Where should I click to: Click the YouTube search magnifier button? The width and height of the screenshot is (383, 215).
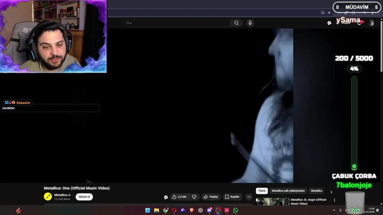[x=236, y=23]
